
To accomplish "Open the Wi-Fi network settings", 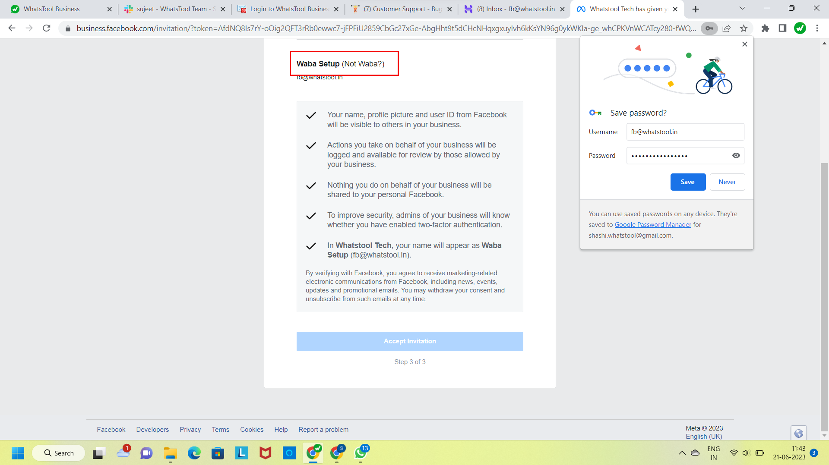I will 734,453.
